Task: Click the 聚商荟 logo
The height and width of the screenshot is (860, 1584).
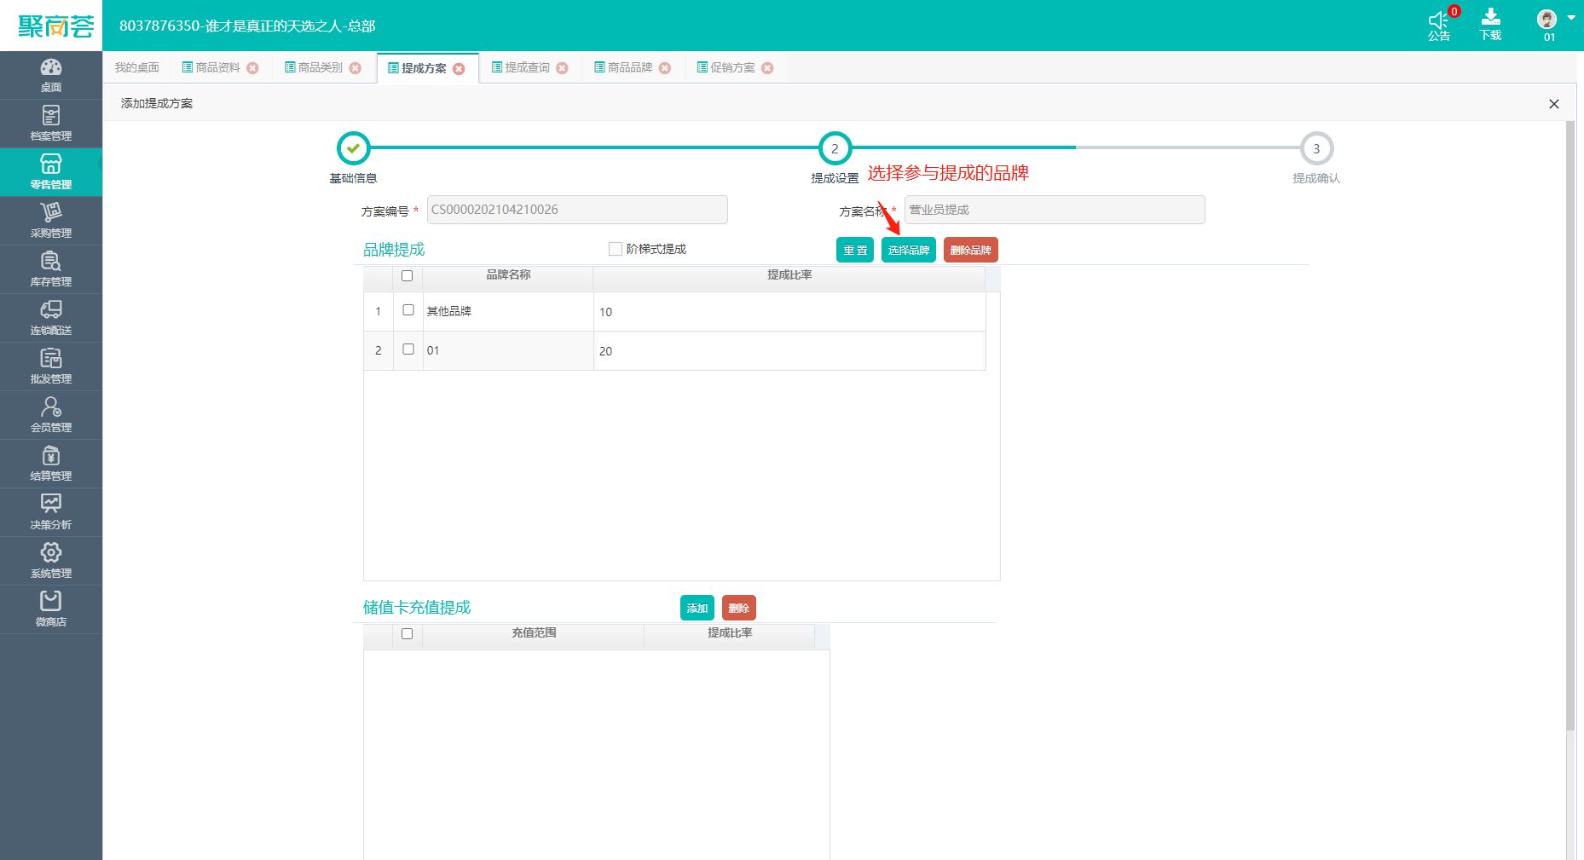Action: coord(55,26)
